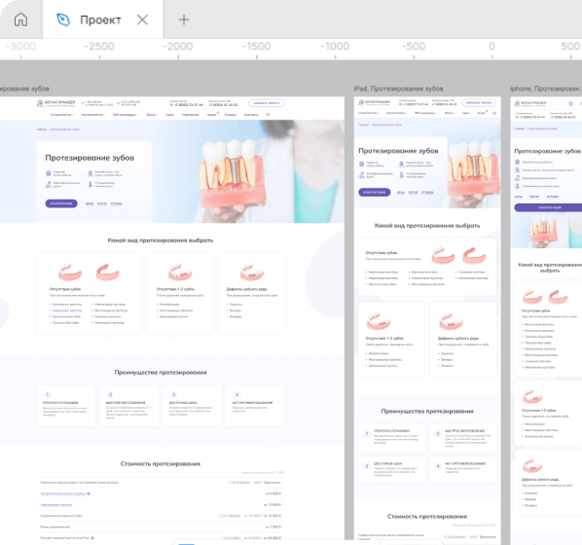582x545 pixels.
Task: Click number 4 badge in desktop advantages
Action: (x=236, y=395)
